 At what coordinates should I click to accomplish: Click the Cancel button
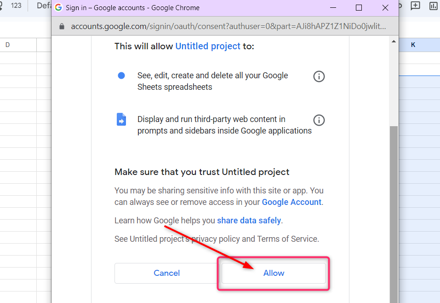(x=167, y=273)
